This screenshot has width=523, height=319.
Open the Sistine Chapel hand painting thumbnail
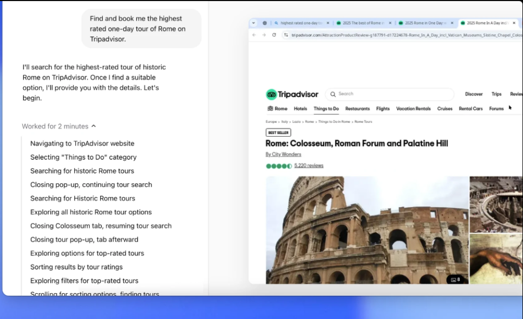tap(496, 259)
